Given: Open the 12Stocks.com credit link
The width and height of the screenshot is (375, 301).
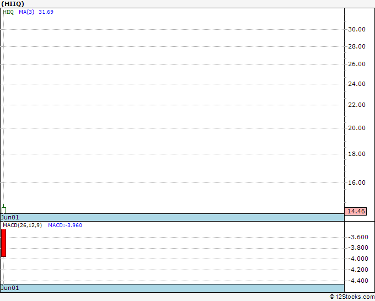Looking at the screenshot, I should point(352,297).
